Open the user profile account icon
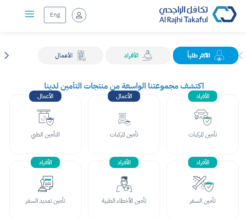Screen dimensions: 246x219 (x=79, y=15)
